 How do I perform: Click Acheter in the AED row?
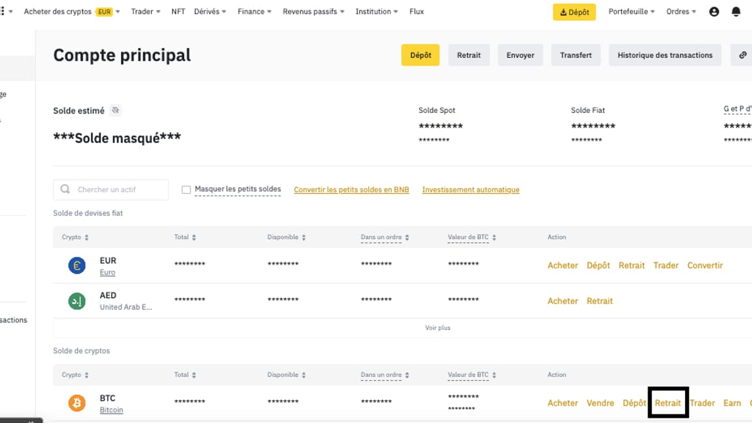(563, 301)
